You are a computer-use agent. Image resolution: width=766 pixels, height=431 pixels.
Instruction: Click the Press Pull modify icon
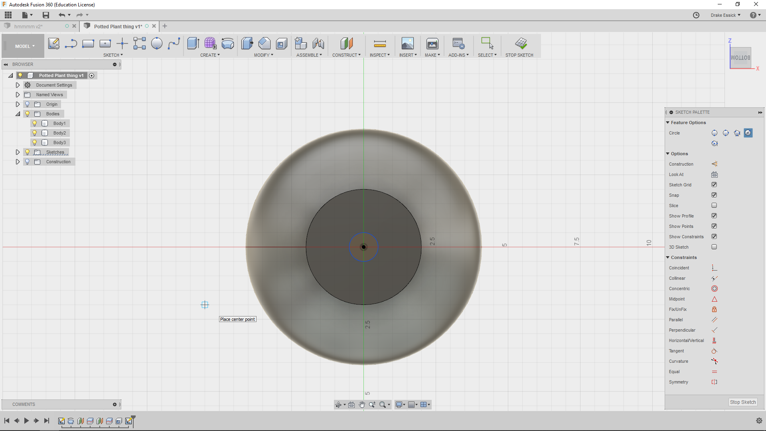[247, 43]
